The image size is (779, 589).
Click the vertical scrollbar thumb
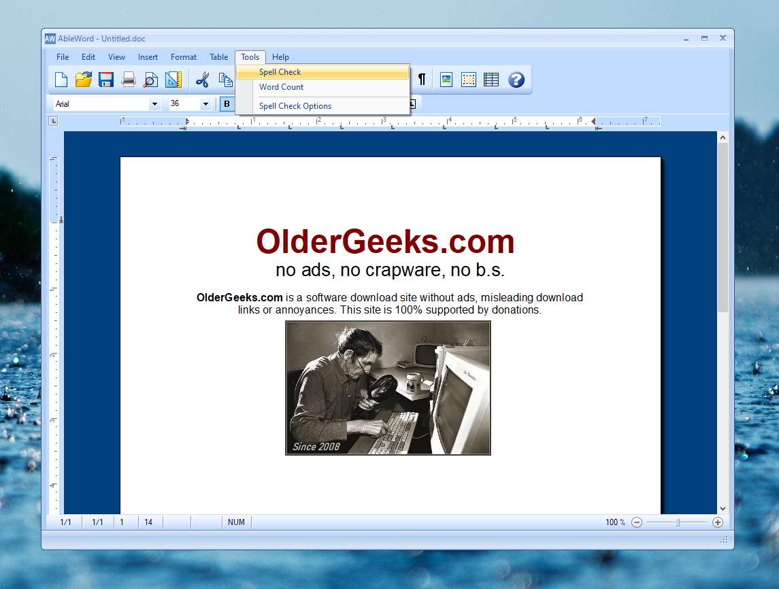(723, 228)
